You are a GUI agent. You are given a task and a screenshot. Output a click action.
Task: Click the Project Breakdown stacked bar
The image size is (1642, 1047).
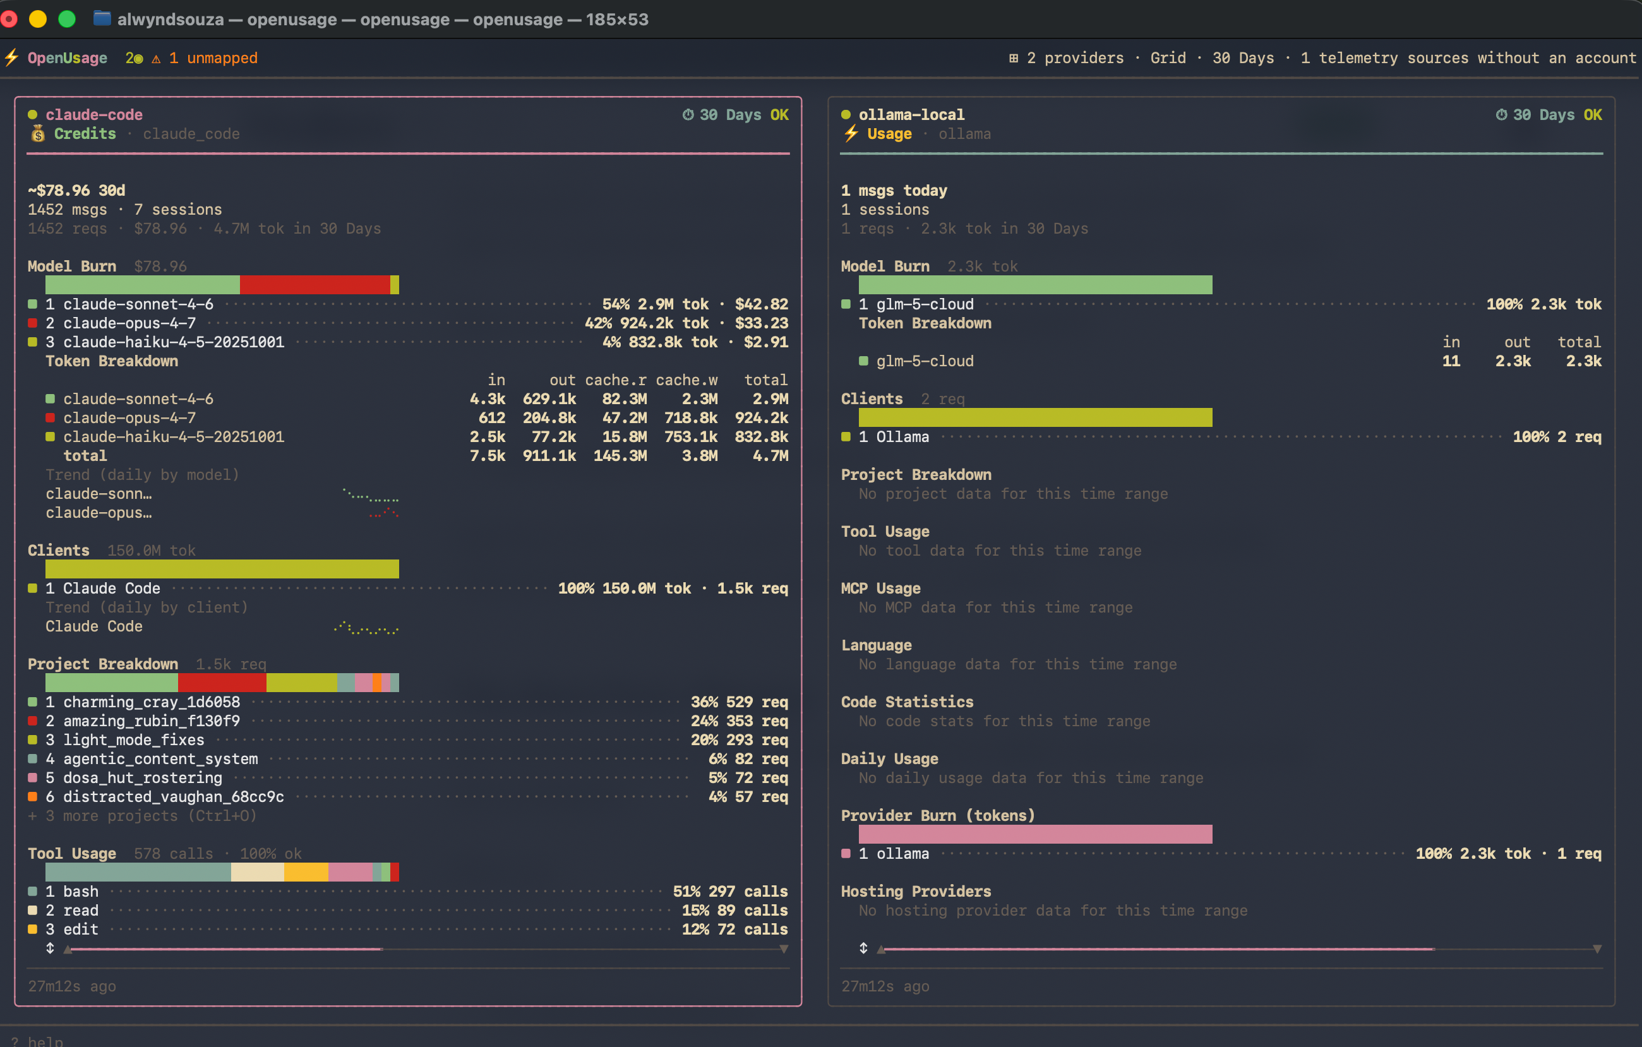222,683
